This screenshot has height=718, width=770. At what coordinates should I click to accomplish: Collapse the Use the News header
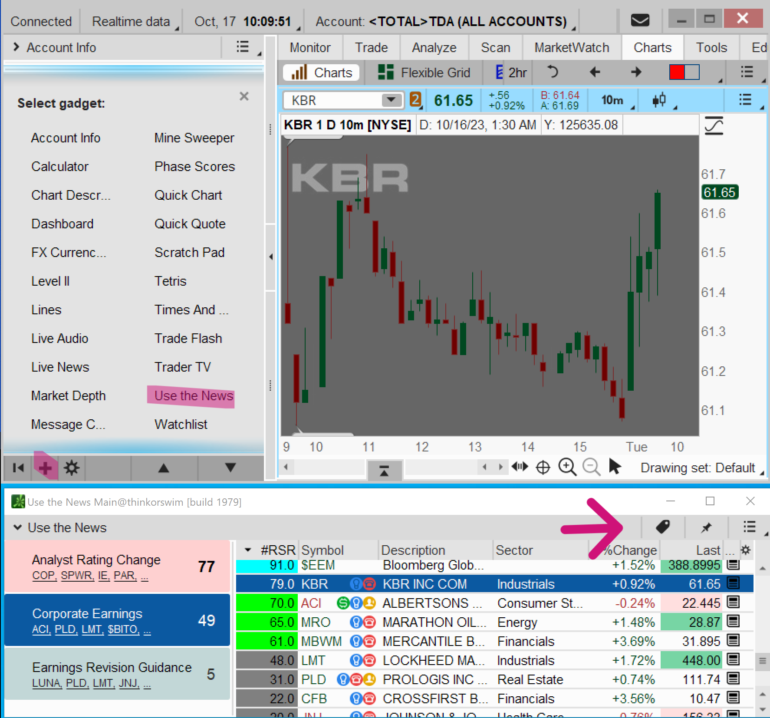(18, 527)
